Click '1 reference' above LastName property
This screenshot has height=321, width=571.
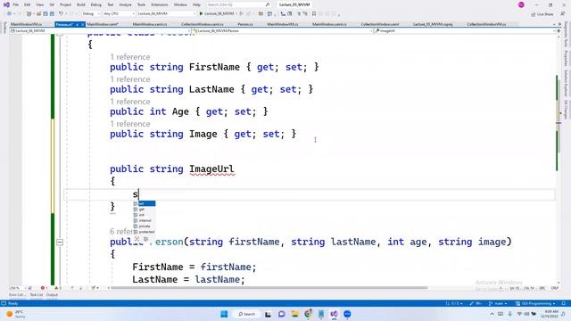click(x=130, y=79)
